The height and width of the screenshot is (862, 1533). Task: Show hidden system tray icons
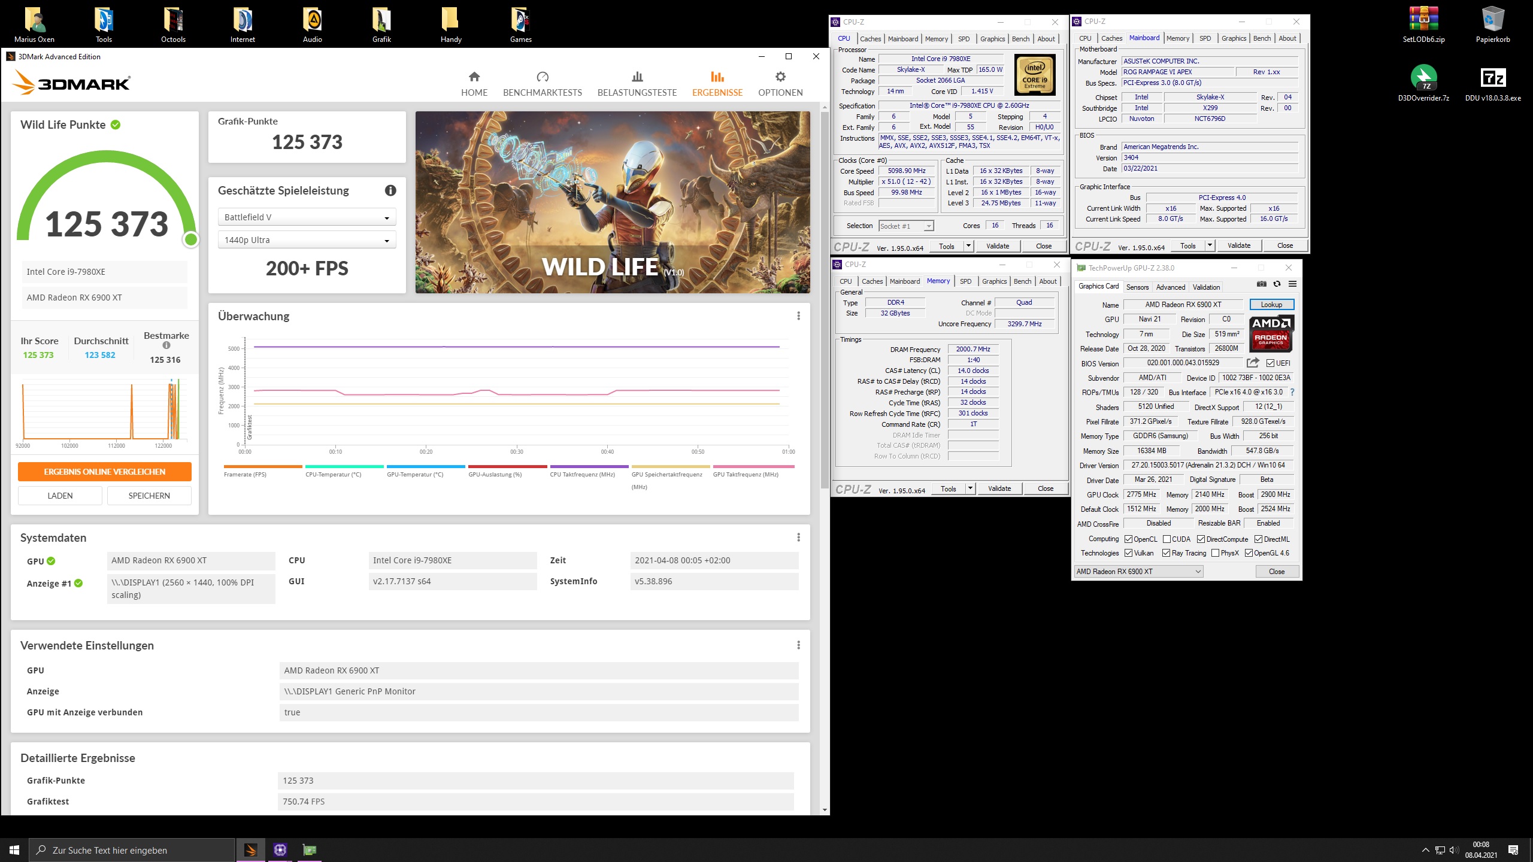coord(1426,850)
